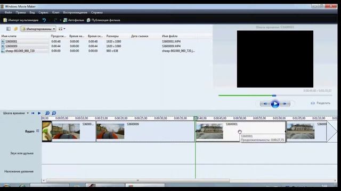Toggle the tasks pane icon
341x191 pixels.
pyautogui.click(x=9, y=29)
